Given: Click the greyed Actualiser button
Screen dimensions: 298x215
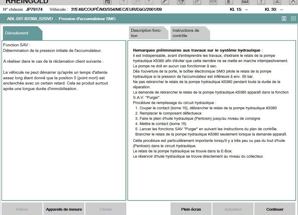Looking at the screenshot, I should pos(233,209).
